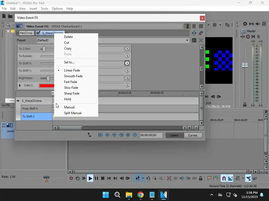Click the red Color1 swatch
Screen dimensions: 269x201
pos(47,86)
